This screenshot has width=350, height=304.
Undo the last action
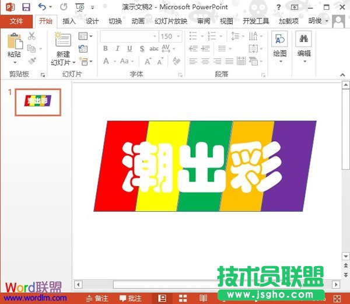(x=42, y=7)
